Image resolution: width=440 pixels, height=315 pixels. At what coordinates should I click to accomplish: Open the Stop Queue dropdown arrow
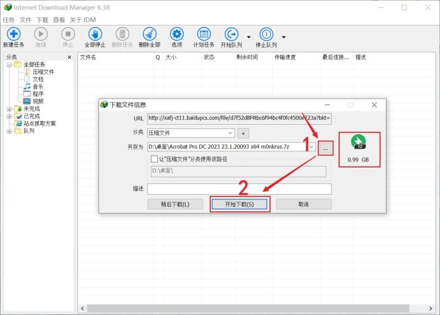pos(284,37)
